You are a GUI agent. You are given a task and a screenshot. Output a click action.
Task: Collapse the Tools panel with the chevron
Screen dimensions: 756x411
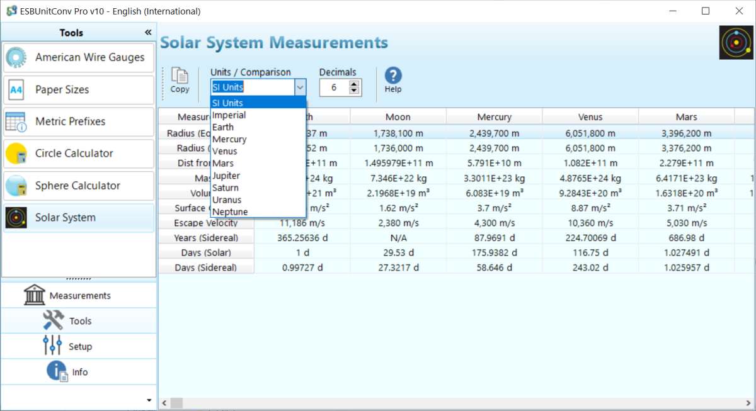coord(149,32)
